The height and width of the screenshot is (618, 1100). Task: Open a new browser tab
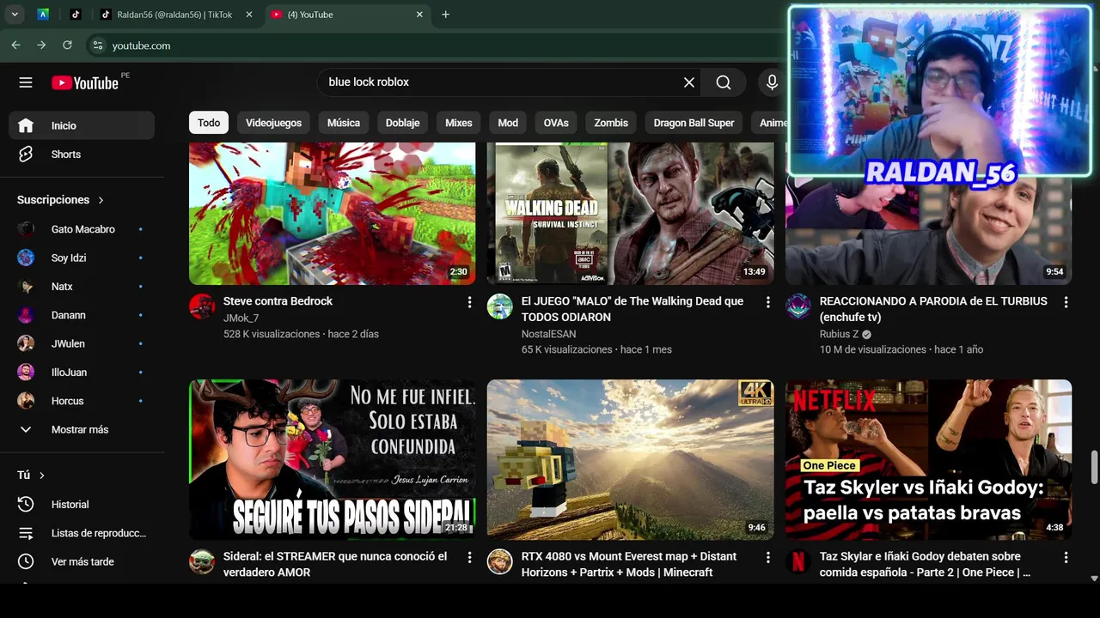click(x=445, y=15)
